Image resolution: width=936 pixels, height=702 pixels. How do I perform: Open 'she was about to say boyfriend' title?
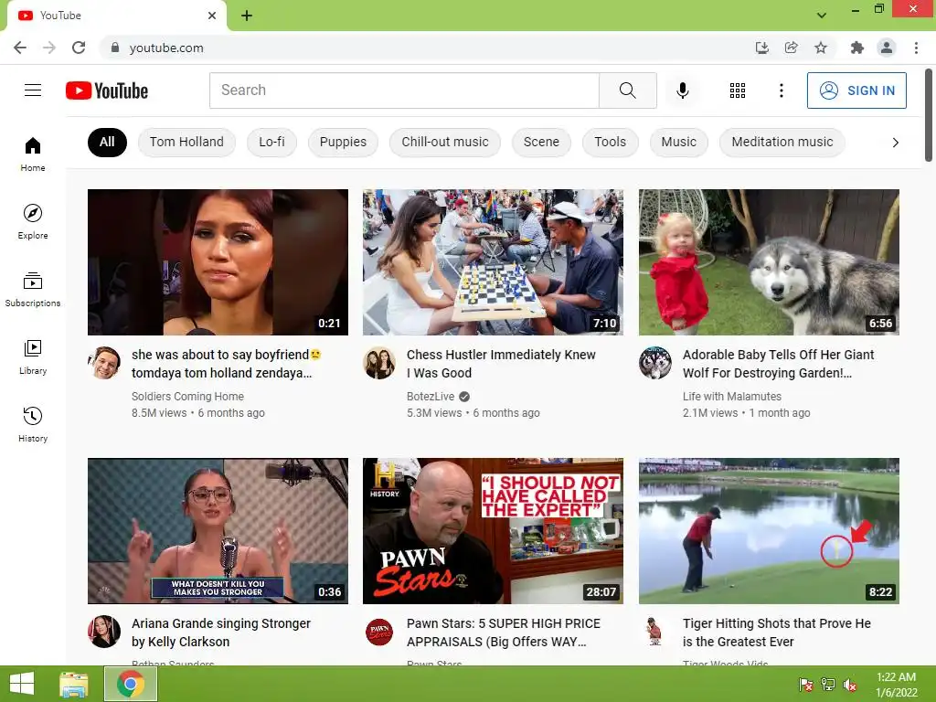[x=227, y=364]
